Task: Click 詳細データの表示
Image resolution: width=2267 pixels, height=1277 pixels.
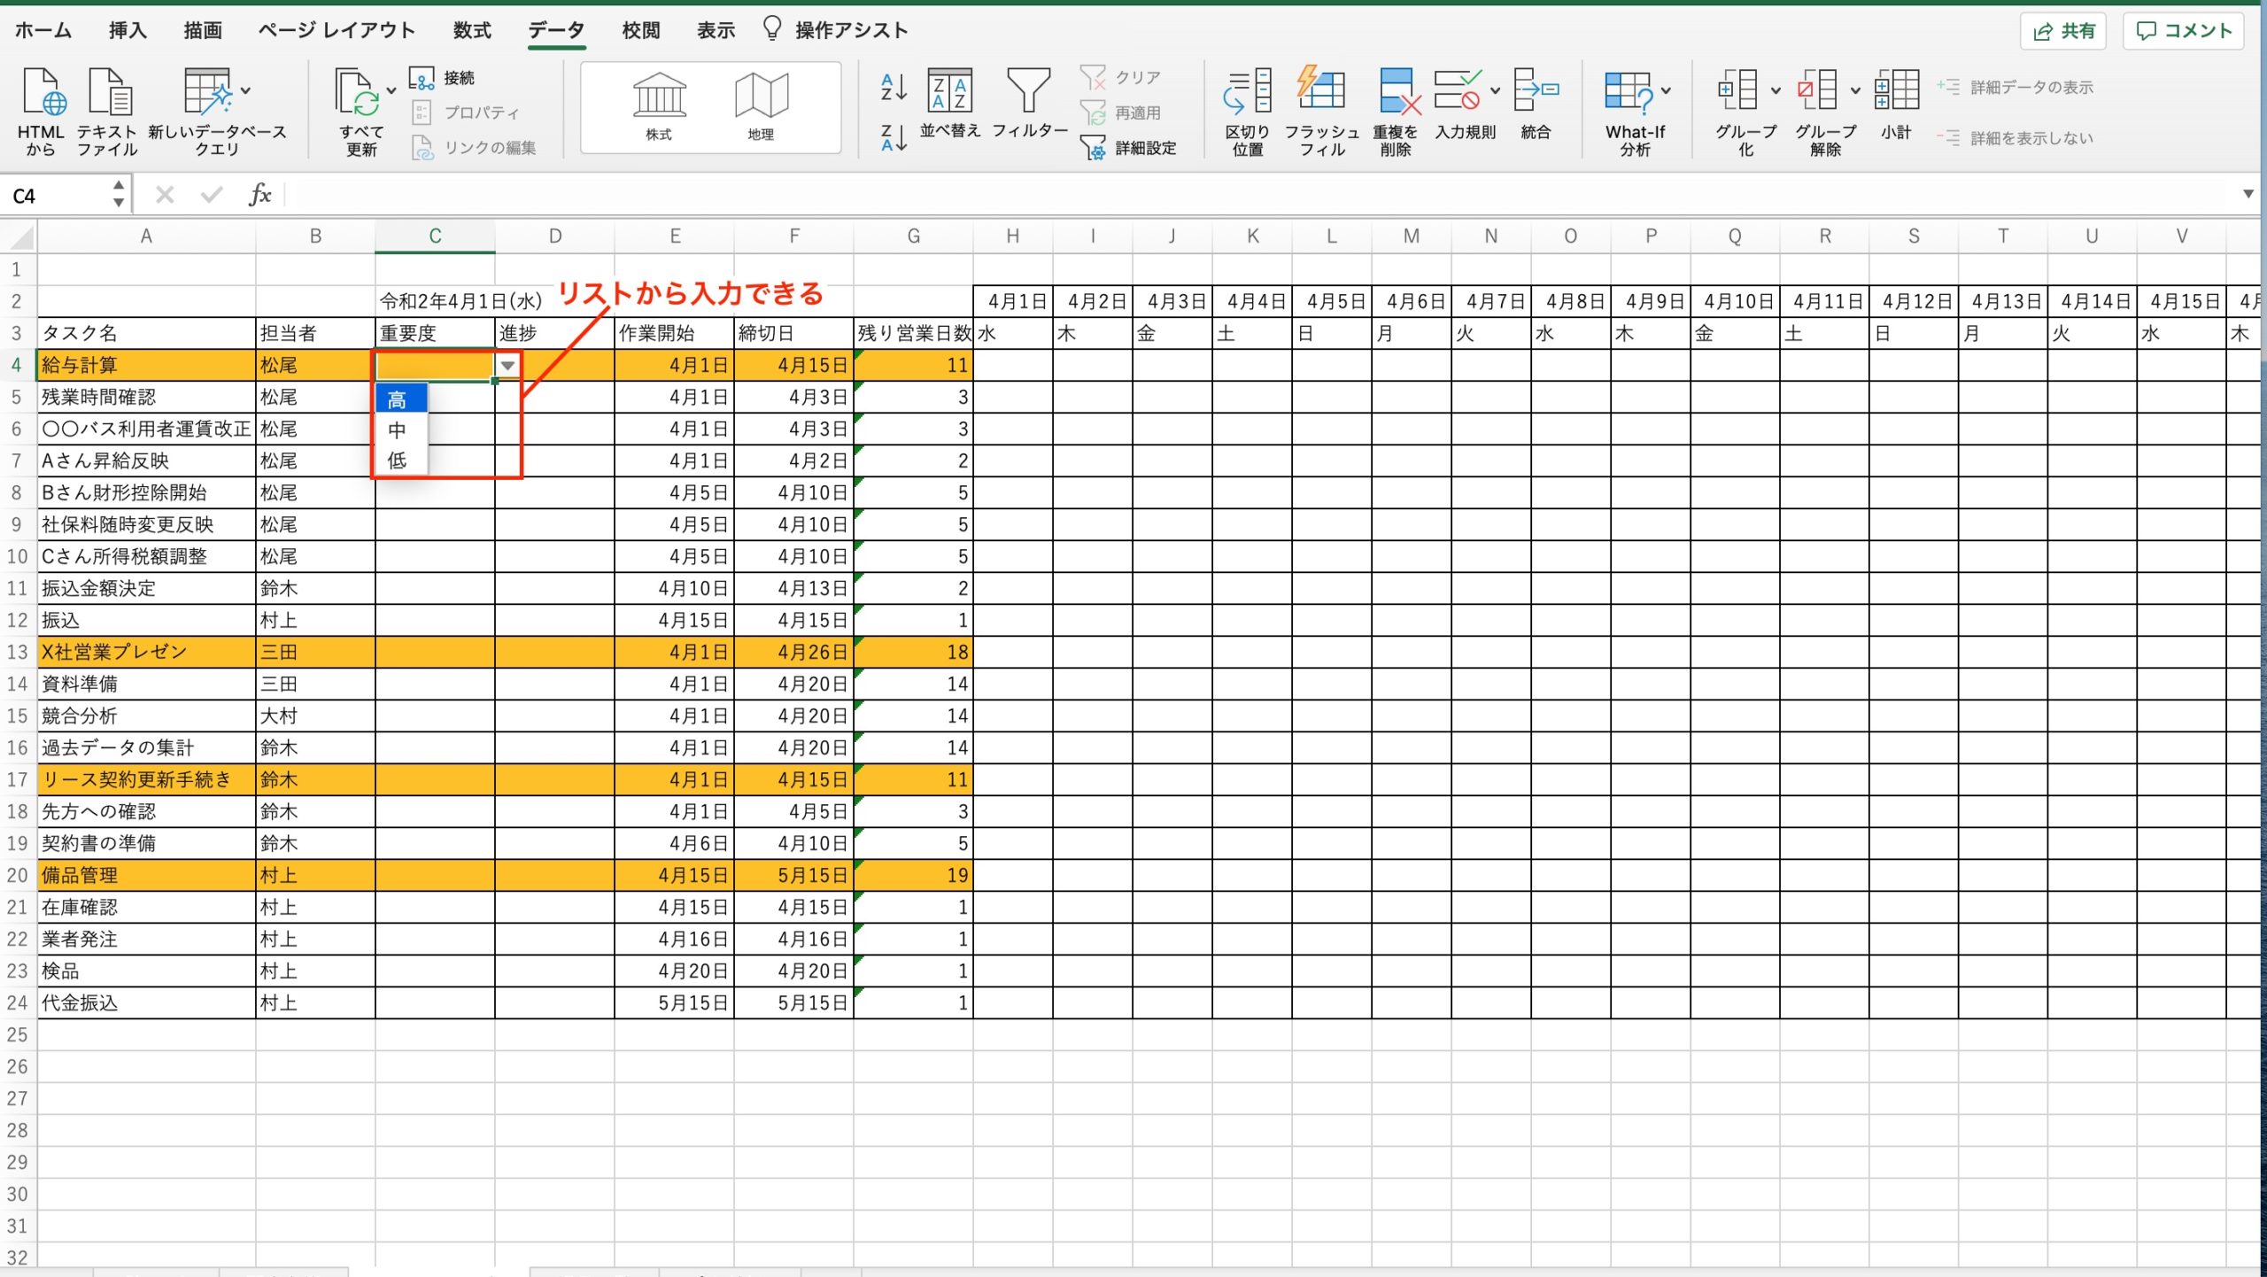Action: (2016, 87)
